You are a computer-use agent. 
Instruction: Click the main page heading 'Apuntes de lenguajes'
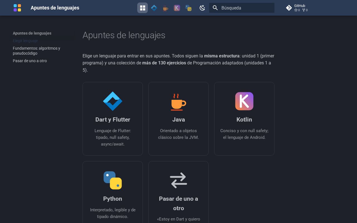coord(124,35)
